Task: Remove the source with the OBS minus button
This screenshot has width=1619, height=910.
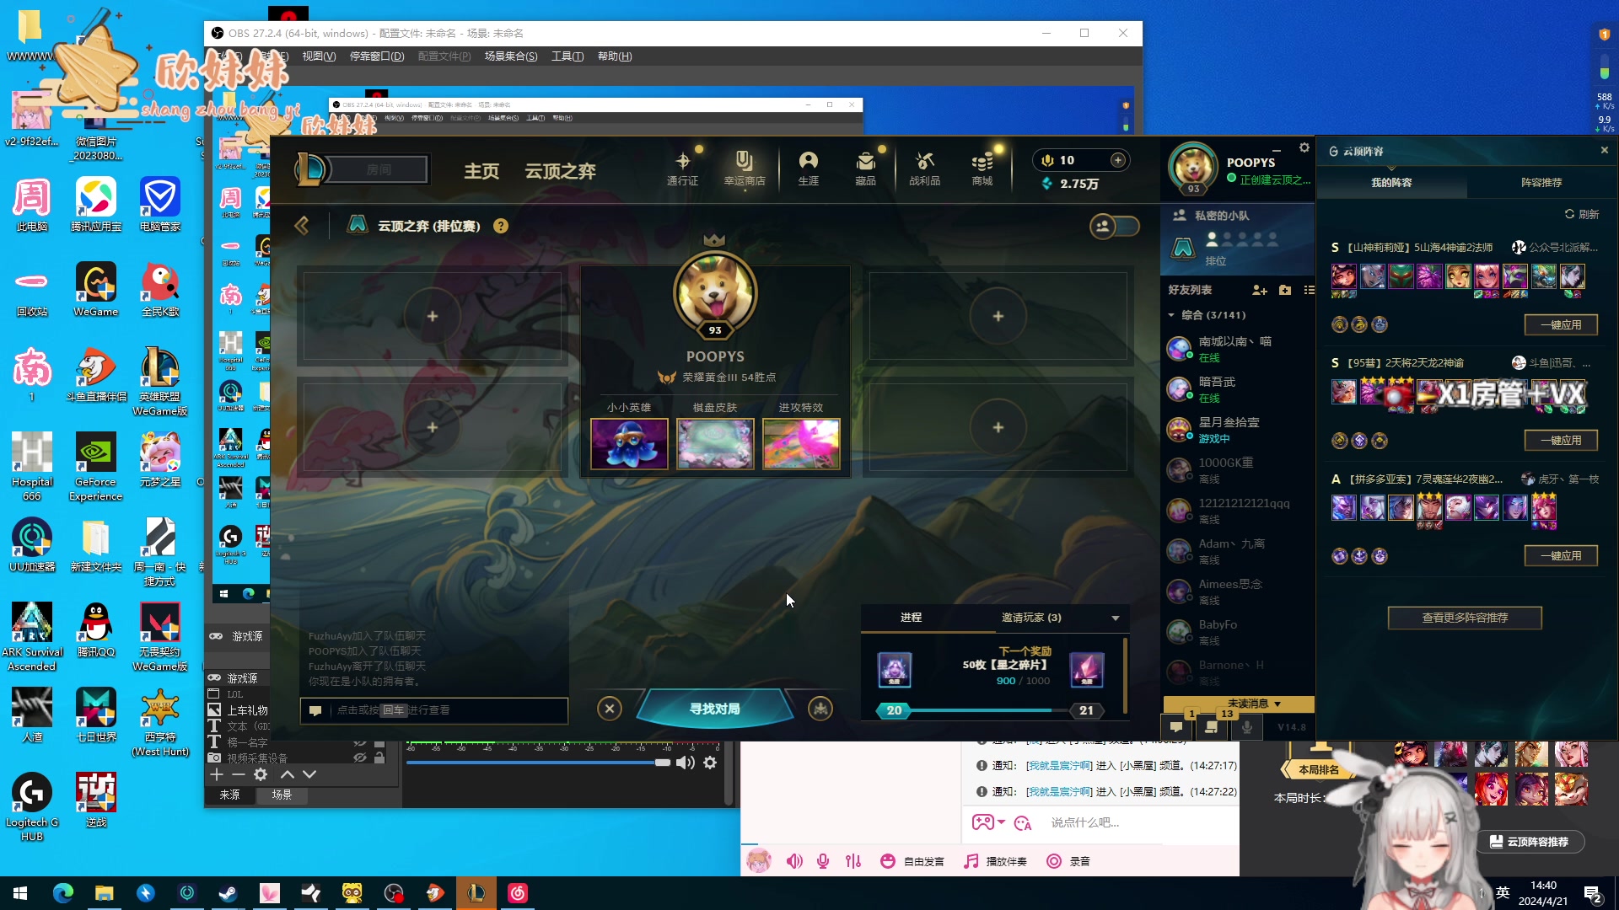Action: (x=239, y=774)
